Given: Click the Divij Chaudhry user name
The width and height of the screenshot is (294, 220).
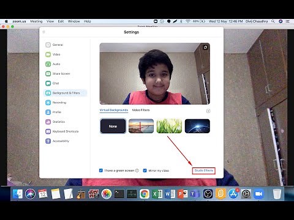Looking at the screenshot, I should (257, 21).
